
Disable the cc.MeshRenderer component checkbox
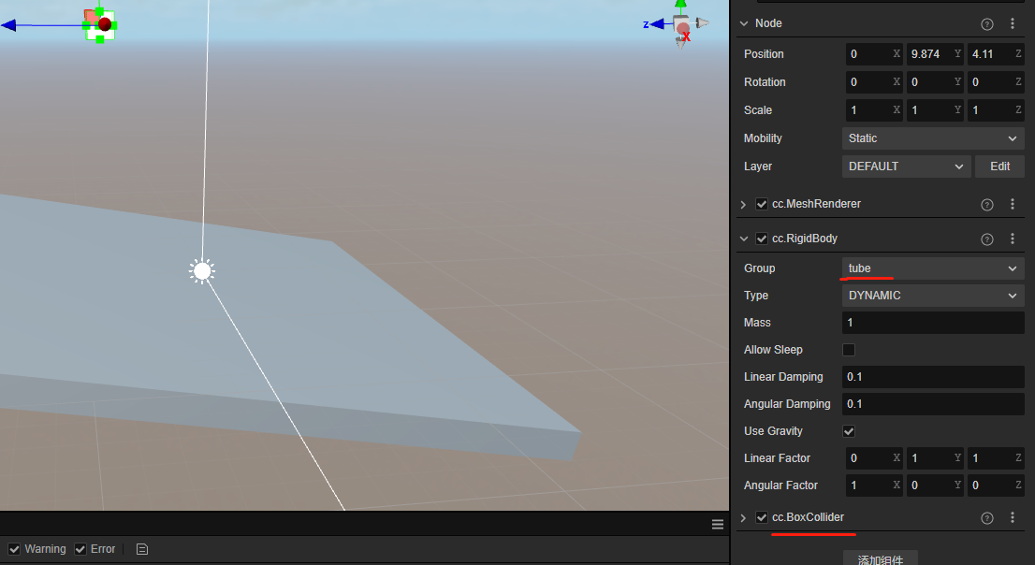[x=762, y=204]
